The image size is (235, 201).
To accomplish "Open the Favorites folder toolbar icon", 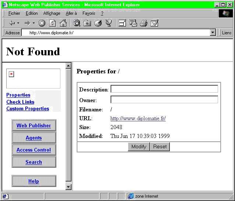I will (x=87, y=23).
